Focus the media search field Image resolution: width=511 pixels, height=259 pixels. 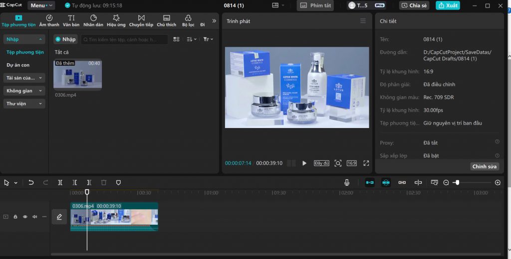[124, 39]
